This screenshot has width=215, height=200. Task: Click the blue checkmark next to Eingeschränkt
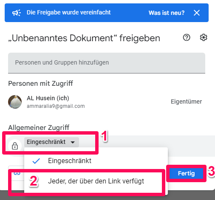click(36, 161)
